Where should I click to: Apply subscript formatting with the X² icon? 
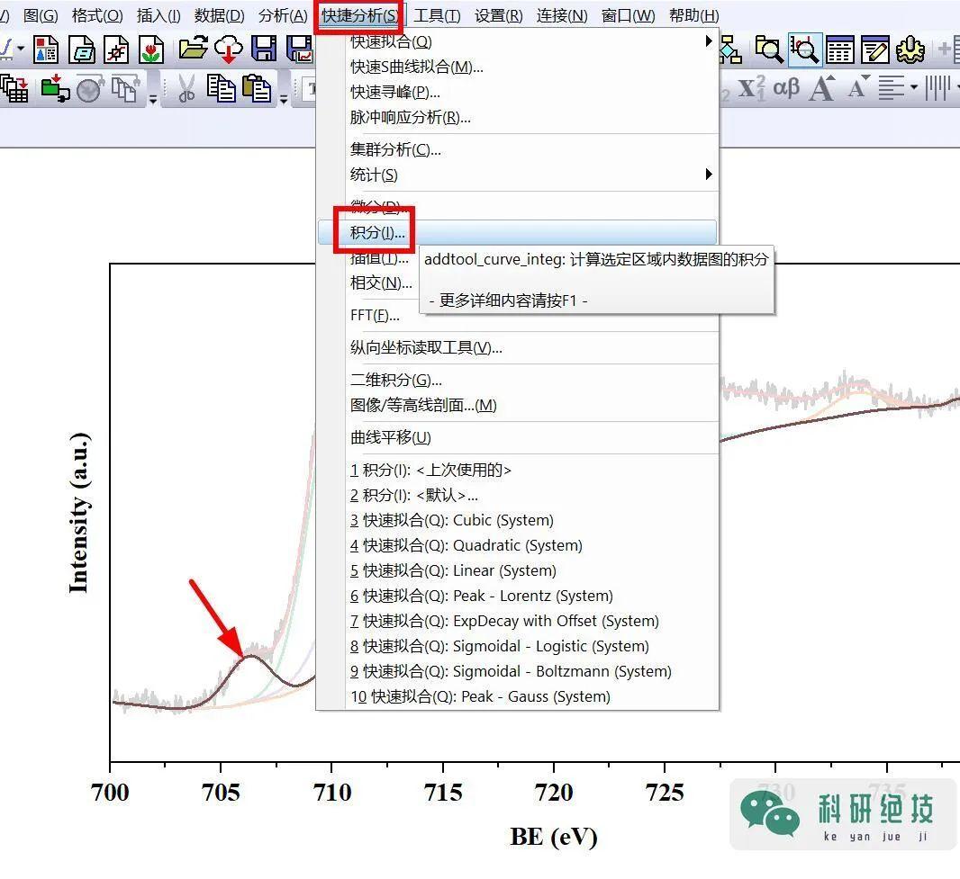coord(752,88)
